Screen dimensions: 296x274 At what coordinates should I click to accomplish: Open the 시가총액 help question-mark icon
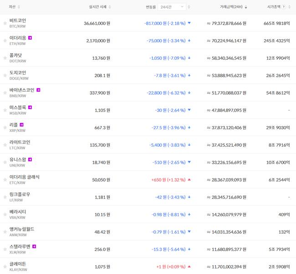[284, 7]
